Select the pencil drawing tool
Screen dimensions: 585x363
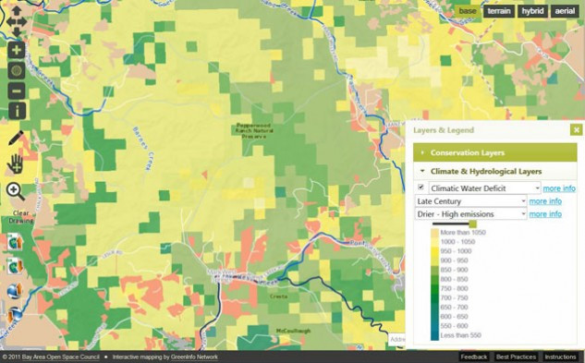click(16, 138)
